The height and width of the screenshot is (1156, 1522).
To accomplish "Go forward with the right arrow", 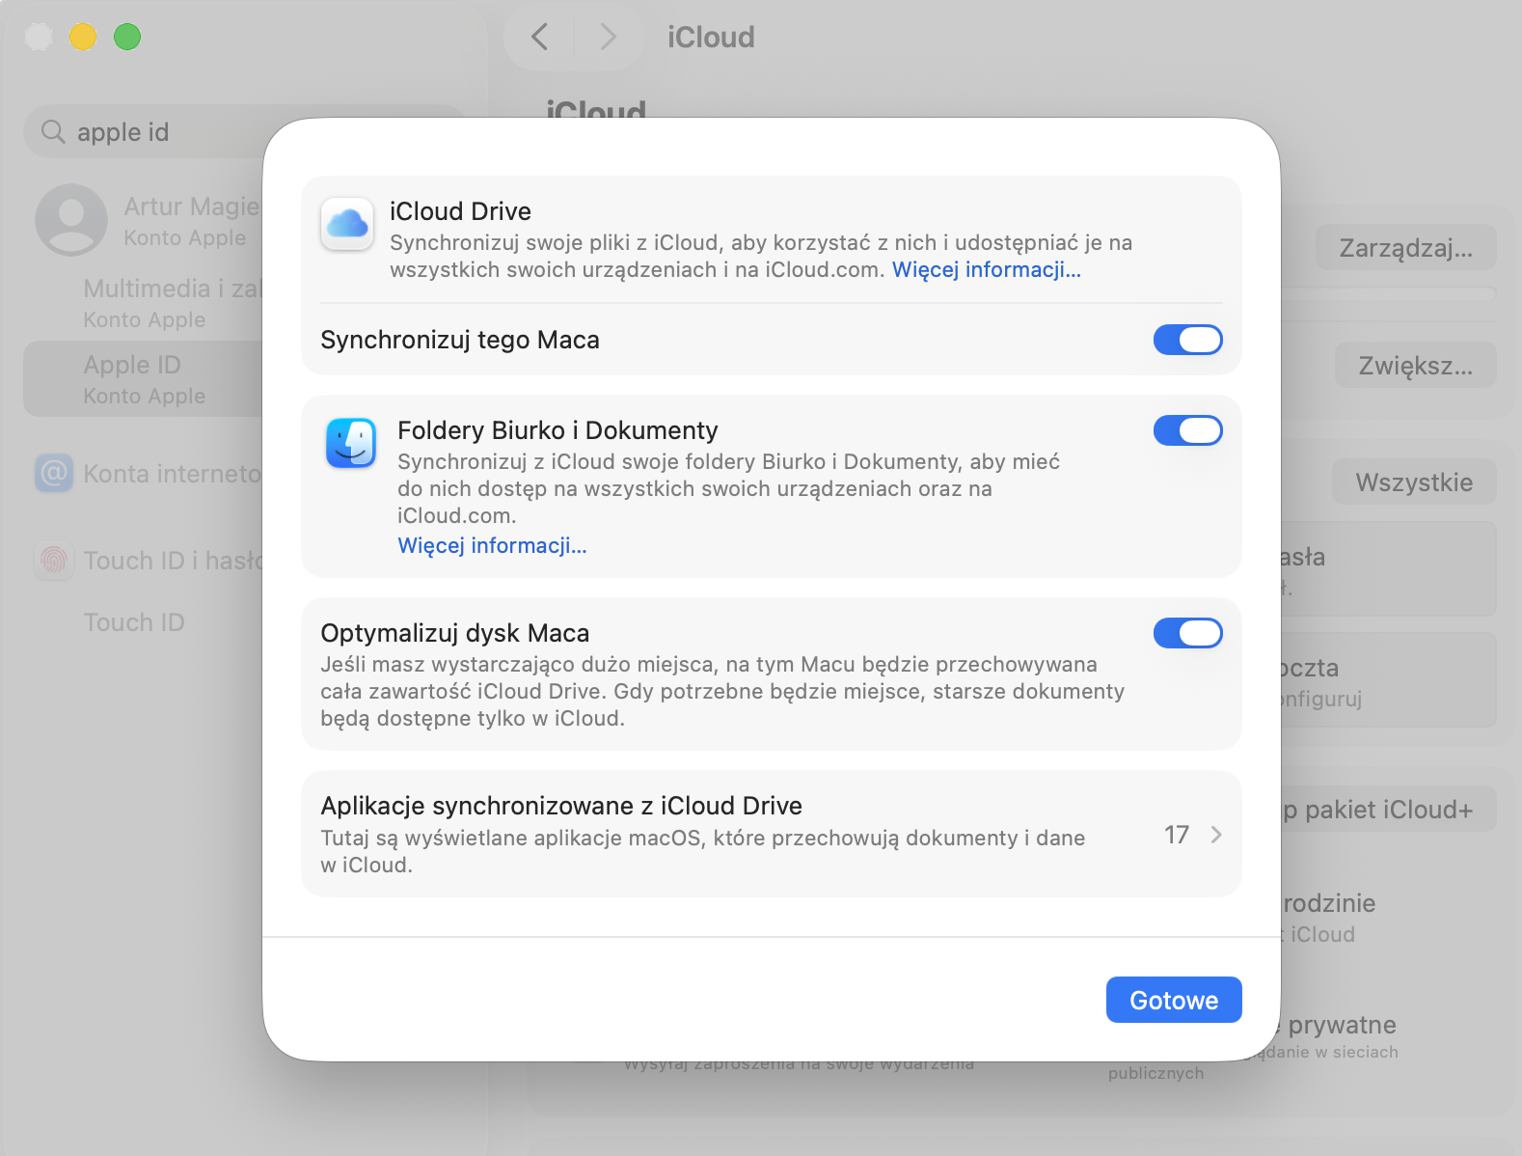I will 608,37.
